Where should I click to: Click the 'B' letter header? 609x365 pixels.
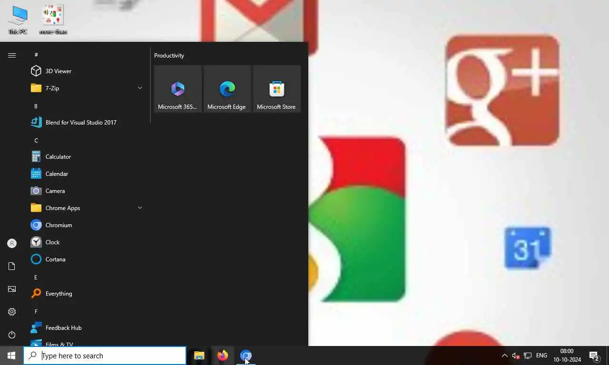pos(36,106)
